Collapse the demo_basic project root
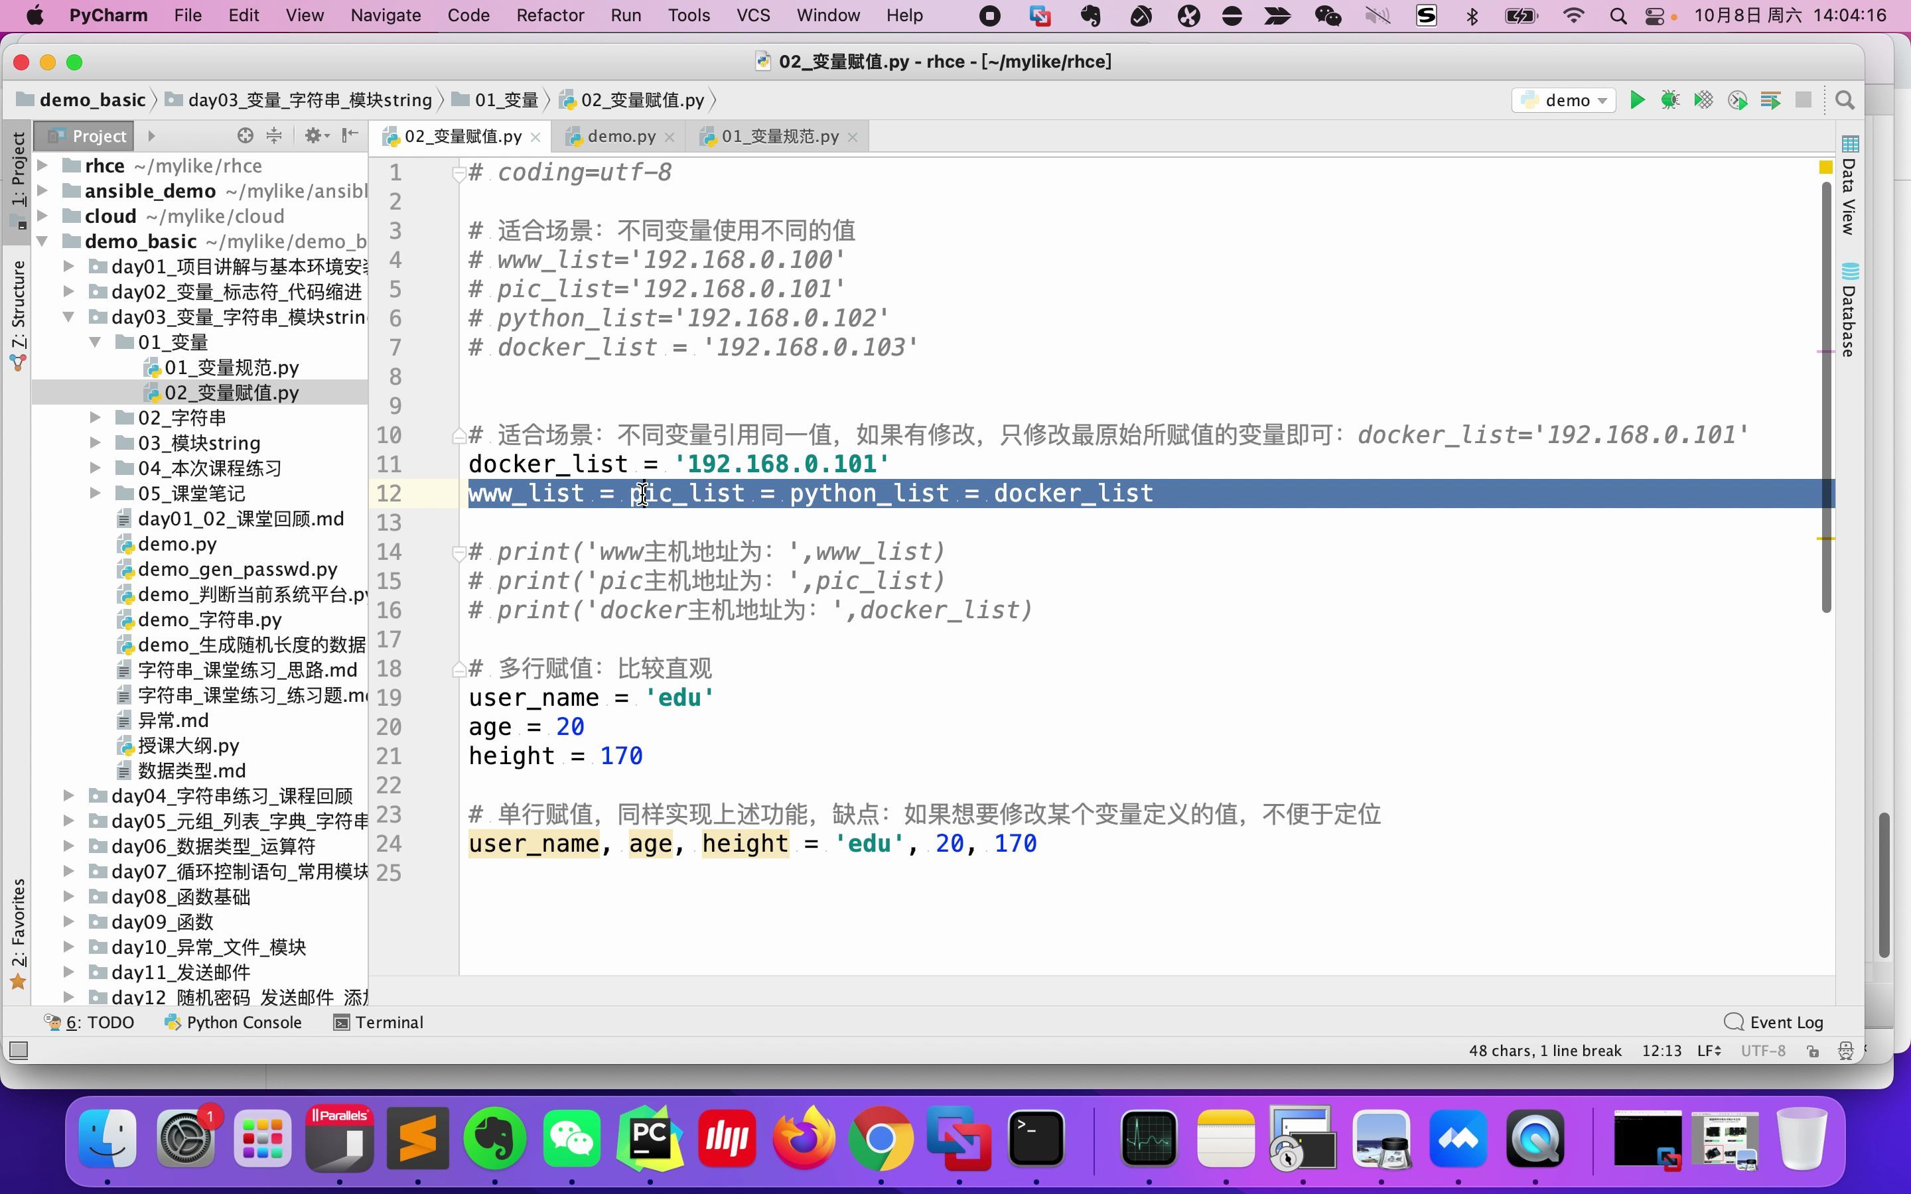Screen dimensions: 1911x1194 (42, 241)
